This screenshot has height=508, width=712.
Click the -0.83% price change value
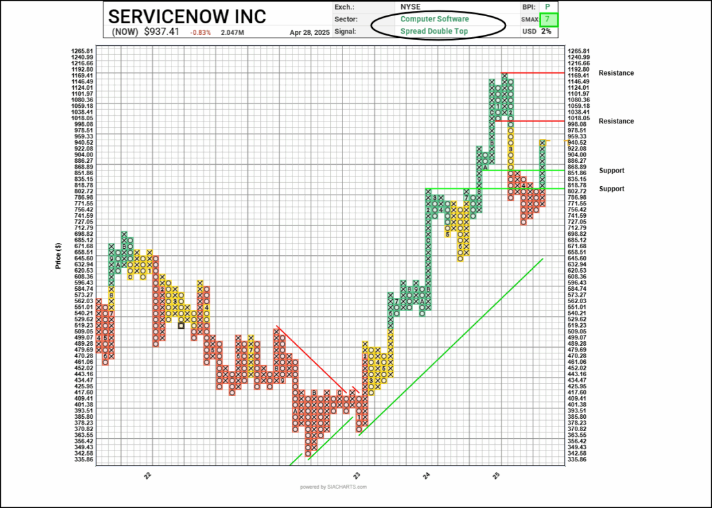[x=201, y=33]
